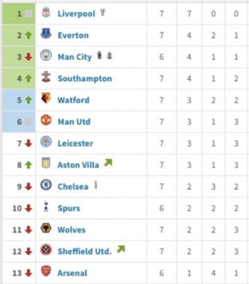Image resolution: width=249 pixels, height=284 pixels.
Task: Click the Everton club crest
Action: coord(46,33)
